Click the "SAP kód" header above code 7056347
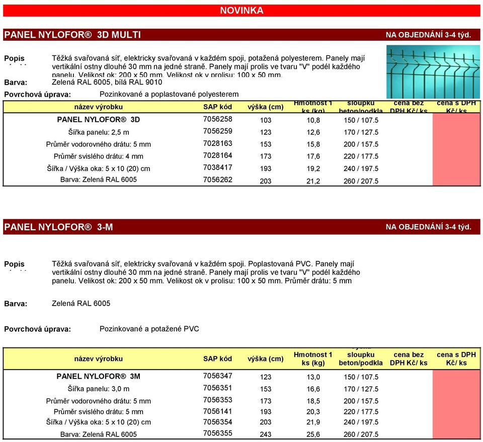 click(217, 359)
